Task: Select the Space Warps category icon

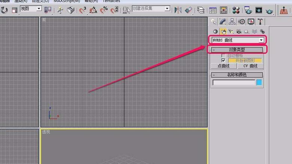Action: (x=254, y=32)
